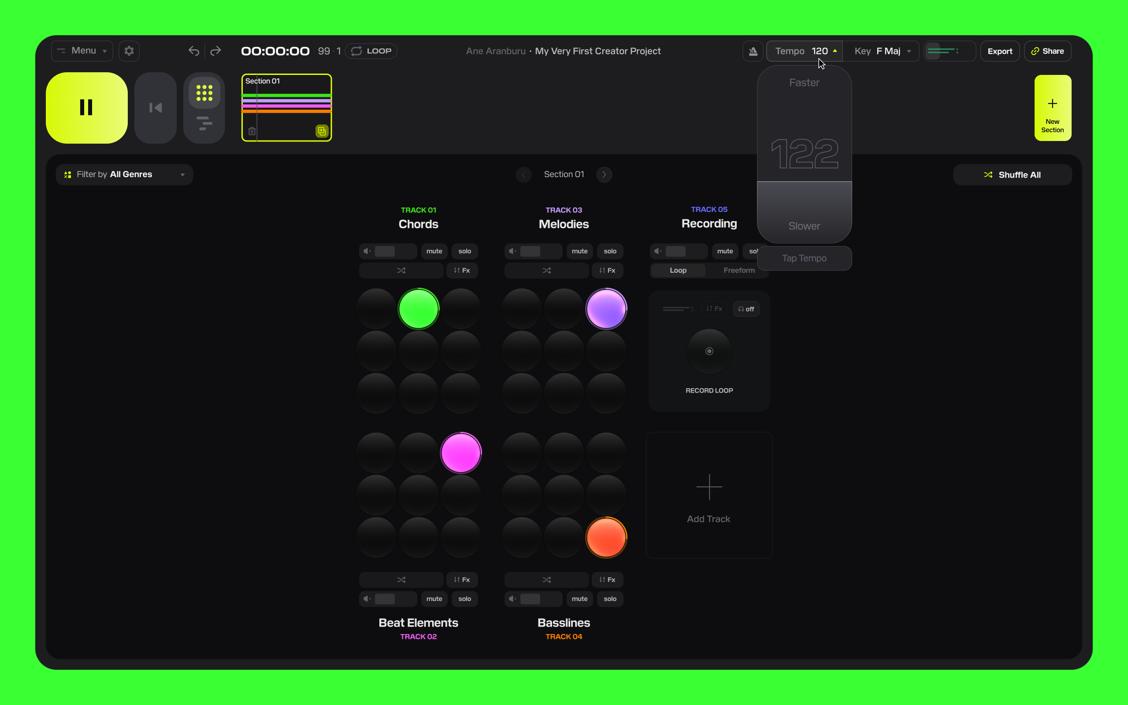The width and height of the screenshot is (1128, 705).
Task: Click the metronome icon
Action: 753,51
